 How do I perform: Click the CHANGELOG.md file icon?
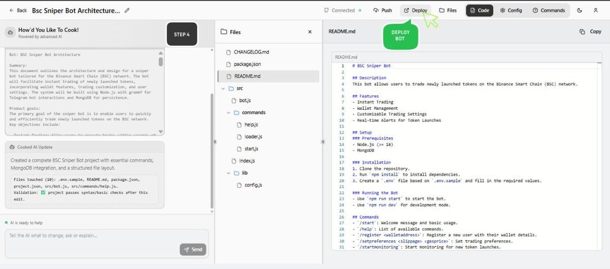[229, 52]
